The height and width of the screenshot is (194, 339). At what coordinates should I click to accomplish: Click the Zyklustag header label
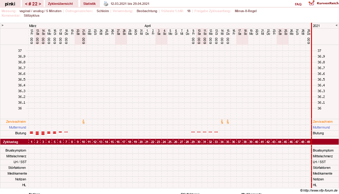11,142
